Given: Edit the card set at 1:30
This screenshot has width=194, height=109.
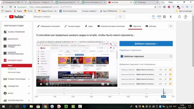Looking at the screenshot, I should pos(166,70).
